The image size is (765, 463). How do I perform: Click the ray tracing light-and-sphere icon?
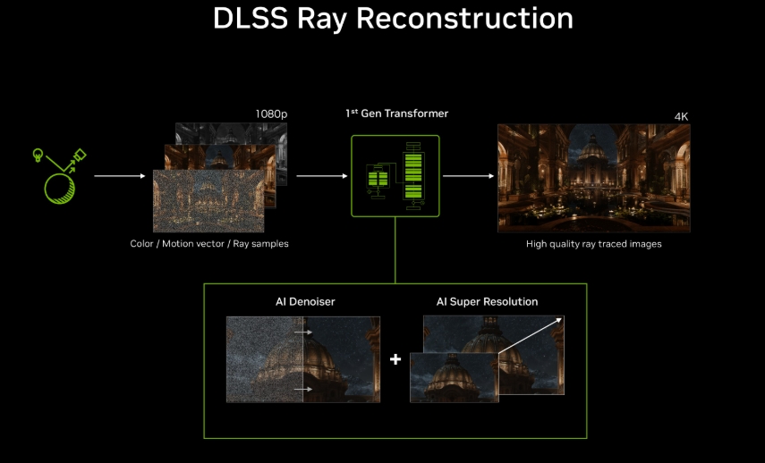(59, 176)
